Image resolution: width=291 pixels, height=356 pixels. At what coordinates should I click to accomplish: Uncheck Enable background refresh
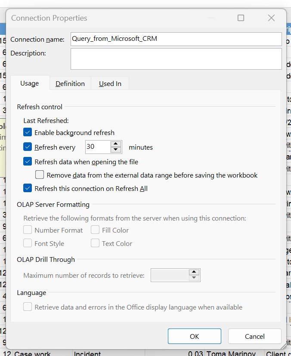pos(27,132)
